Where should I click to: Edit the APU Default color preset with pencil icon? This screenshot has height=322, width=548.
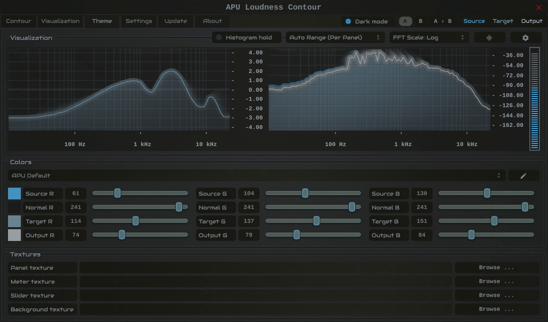click(523, 176)
